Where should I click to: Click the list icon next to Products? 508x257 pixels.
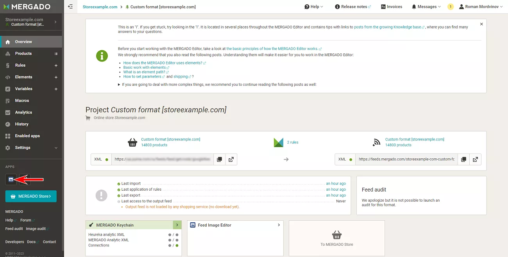[56, 54]
